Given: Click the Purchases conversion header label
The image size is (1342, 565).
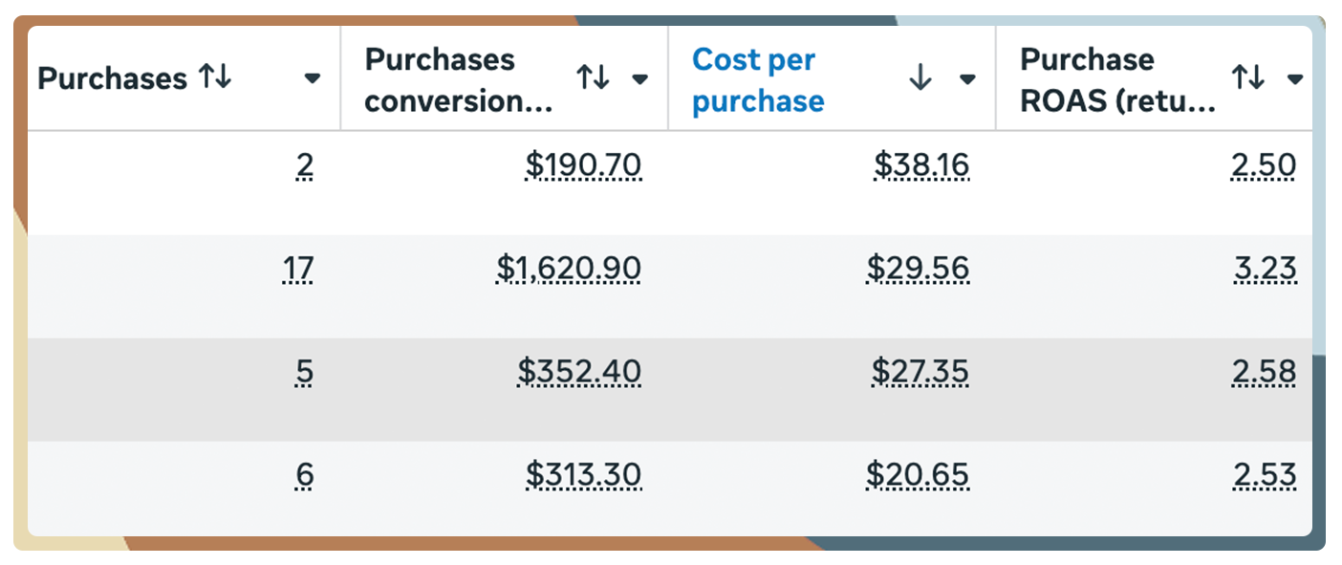Looking at the screenshot, I should point(458,79).
